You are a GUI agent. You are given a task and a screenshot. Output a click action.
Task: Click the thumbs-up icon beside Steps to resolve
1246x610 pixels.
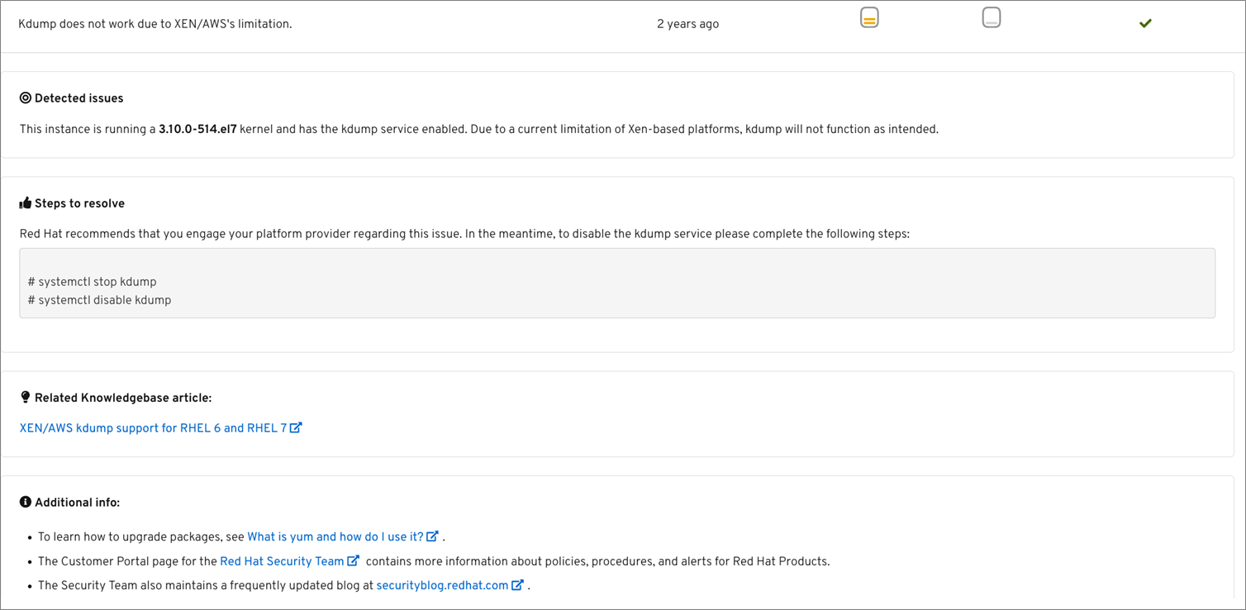point(26,203)
